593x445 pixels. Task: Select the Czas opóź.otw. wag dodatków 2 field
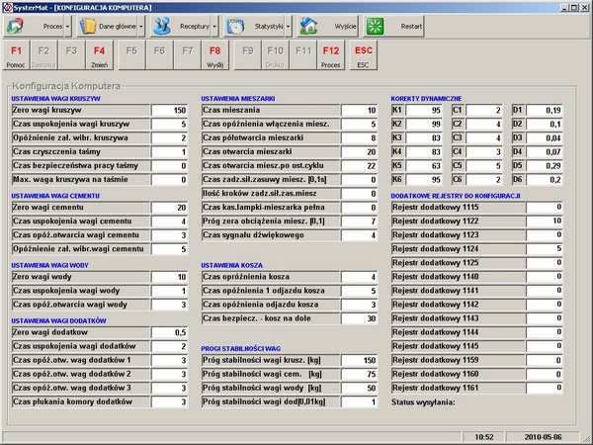click(169, 374)
